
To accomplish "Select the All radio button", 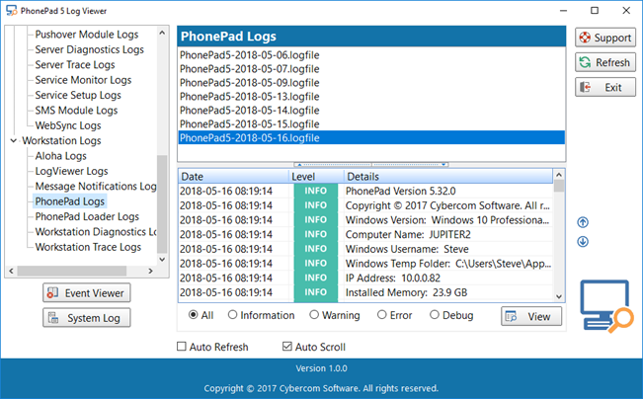I will click(193, 315).
